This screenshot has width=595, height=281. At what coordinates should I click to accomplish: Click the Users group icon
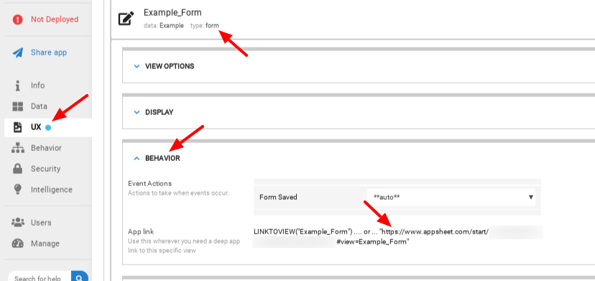point(17,222)
